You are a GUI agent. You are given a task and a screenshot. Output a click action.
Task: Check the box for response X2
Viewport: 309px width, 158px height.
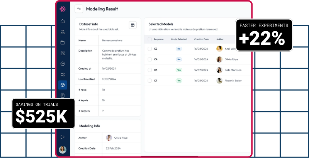click(x=149, y=49)
